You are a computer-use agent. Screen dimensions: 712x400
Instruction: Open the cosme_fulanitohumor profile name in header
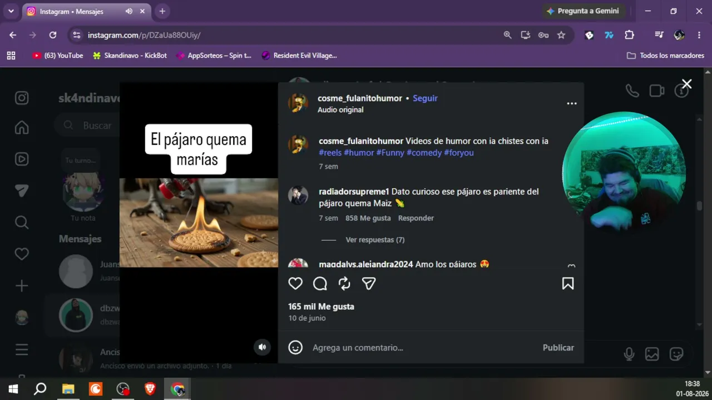[x=360, y=98]
